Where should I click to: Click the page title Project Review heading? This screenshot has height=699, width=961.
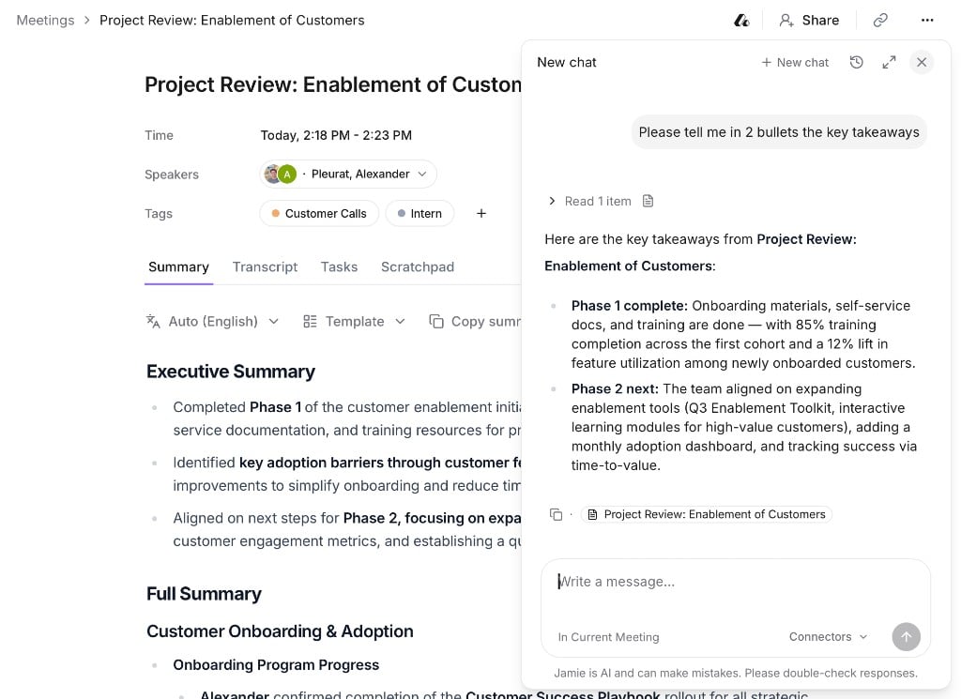(x=333, y=84)
